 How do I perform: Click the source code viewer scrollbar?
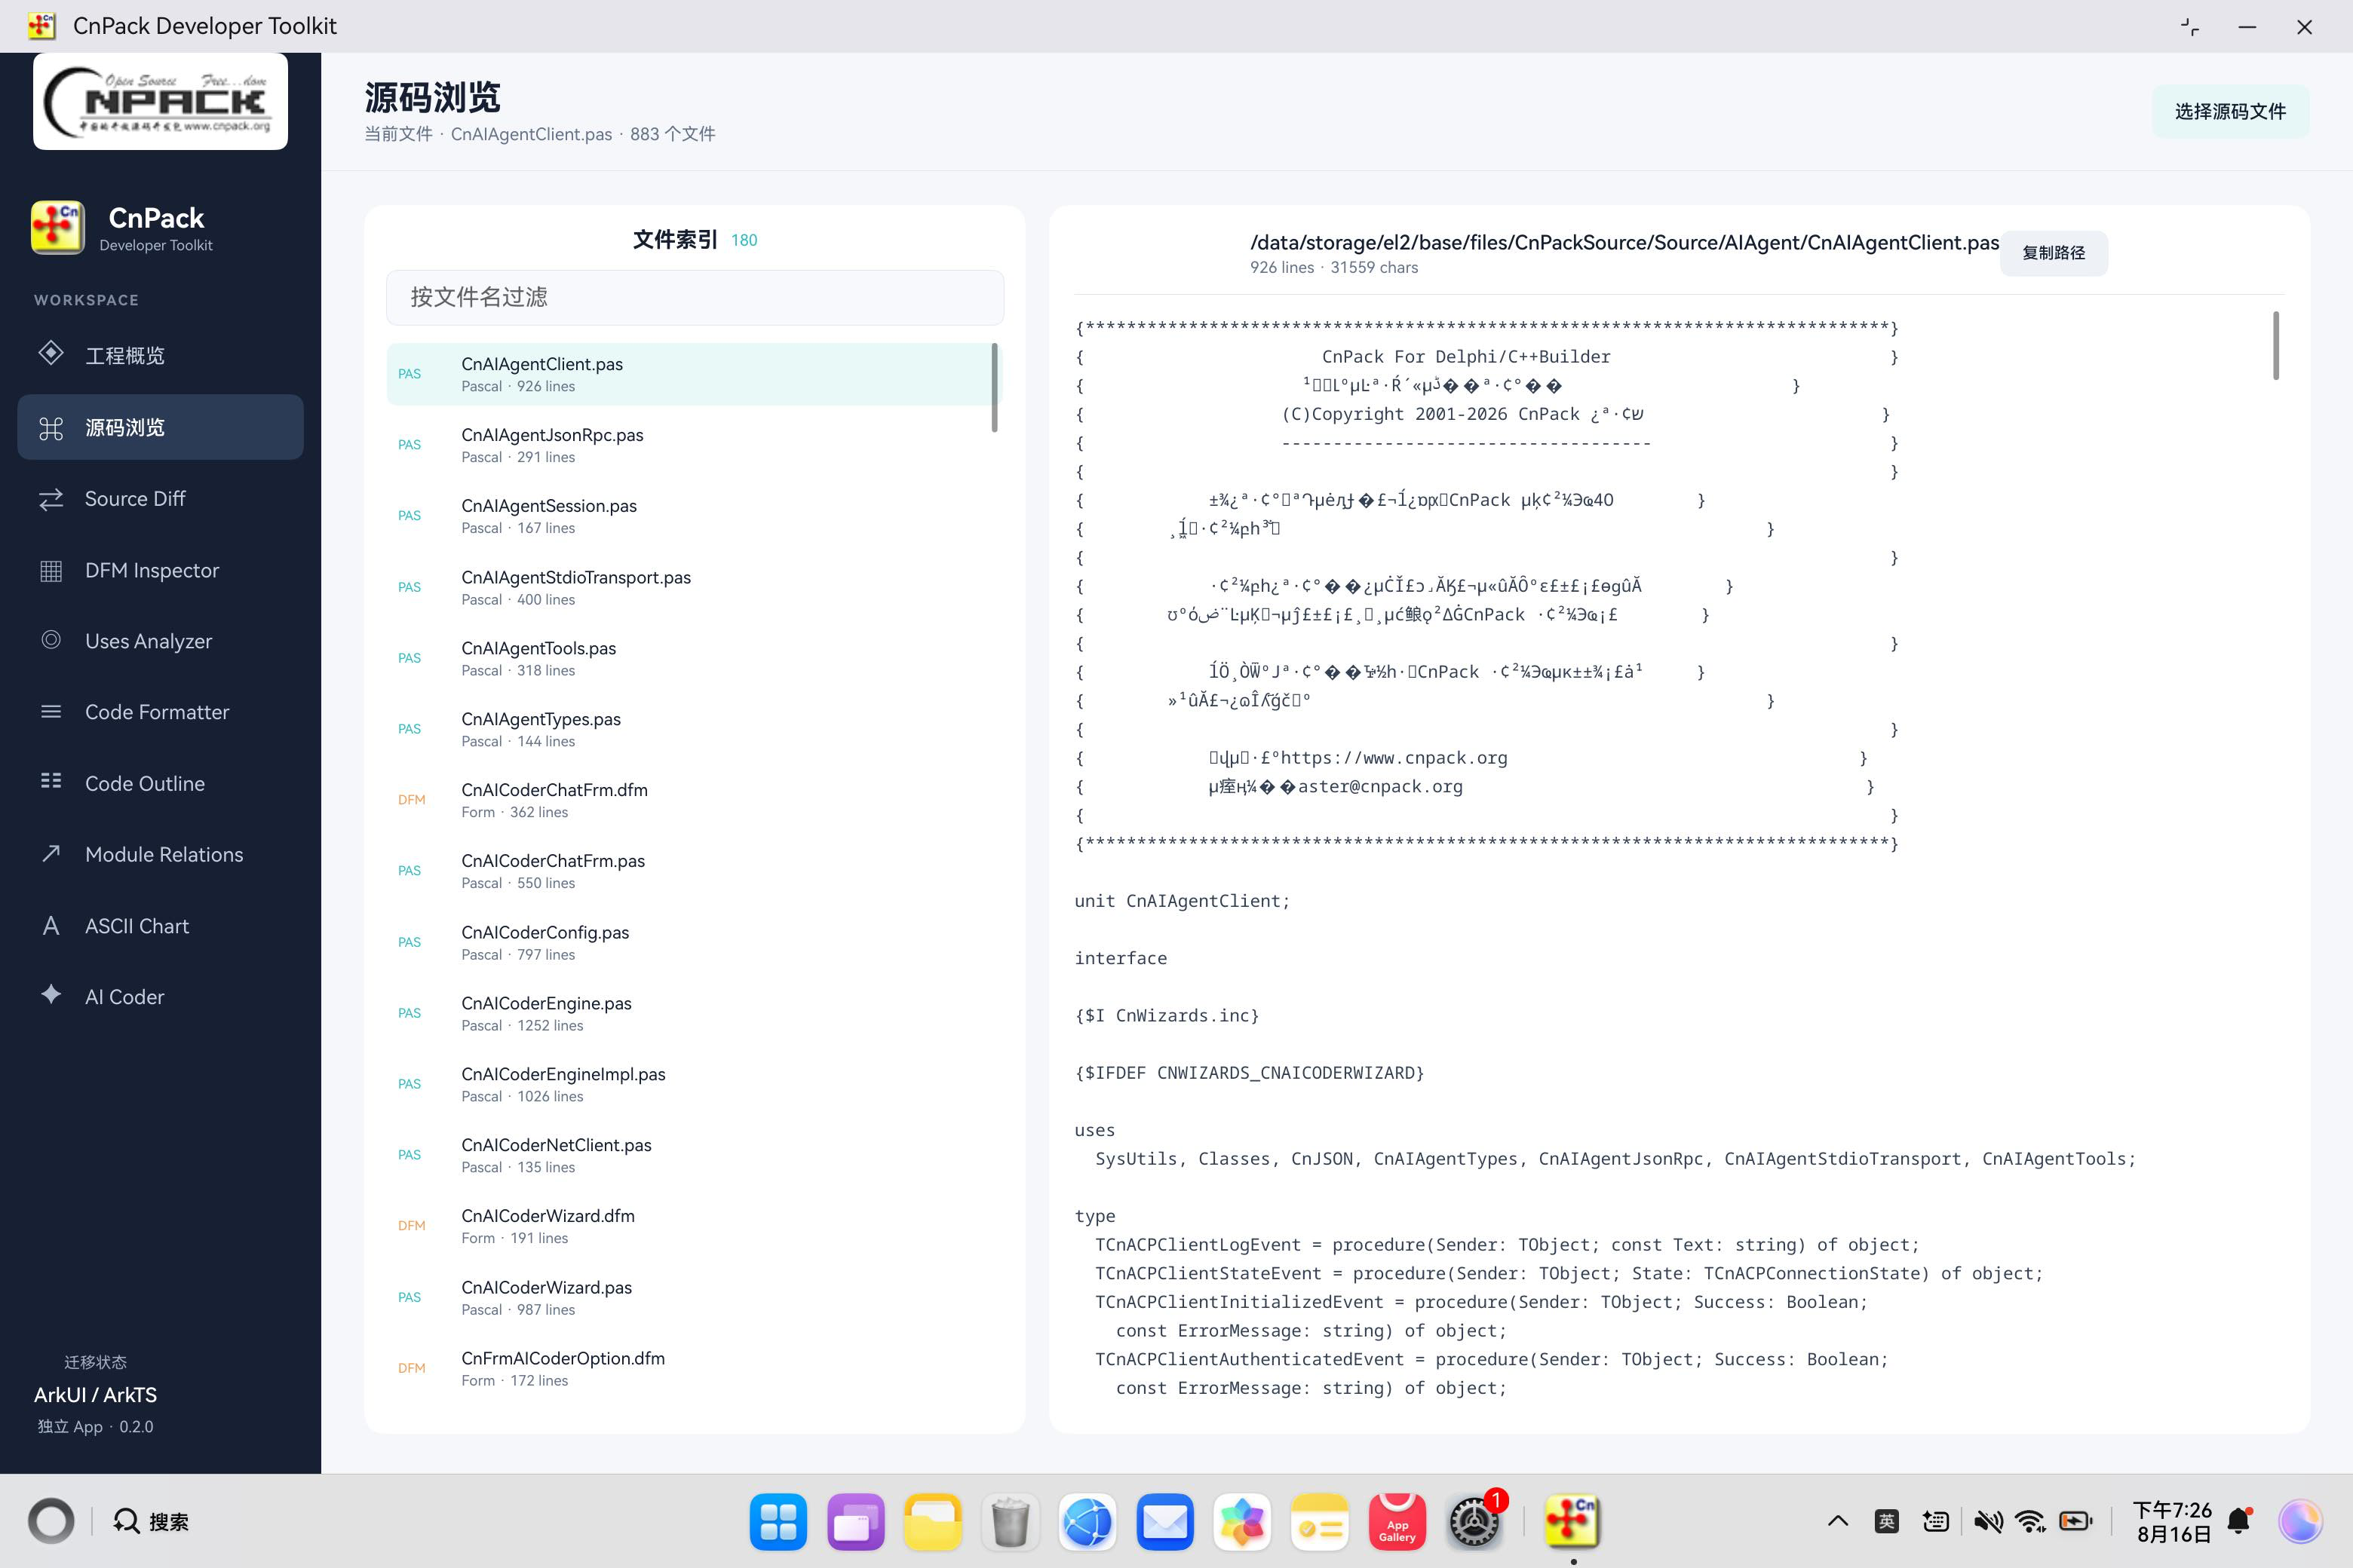pos(2276,346)
